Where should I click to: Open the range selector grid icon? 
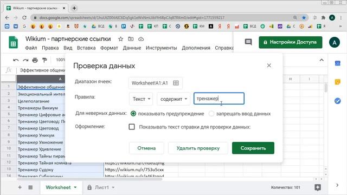click(176, 83)
